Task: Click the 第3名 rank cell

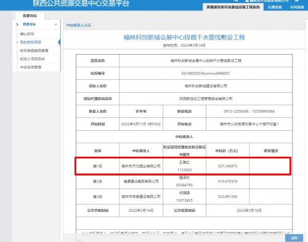Action: 98,197
